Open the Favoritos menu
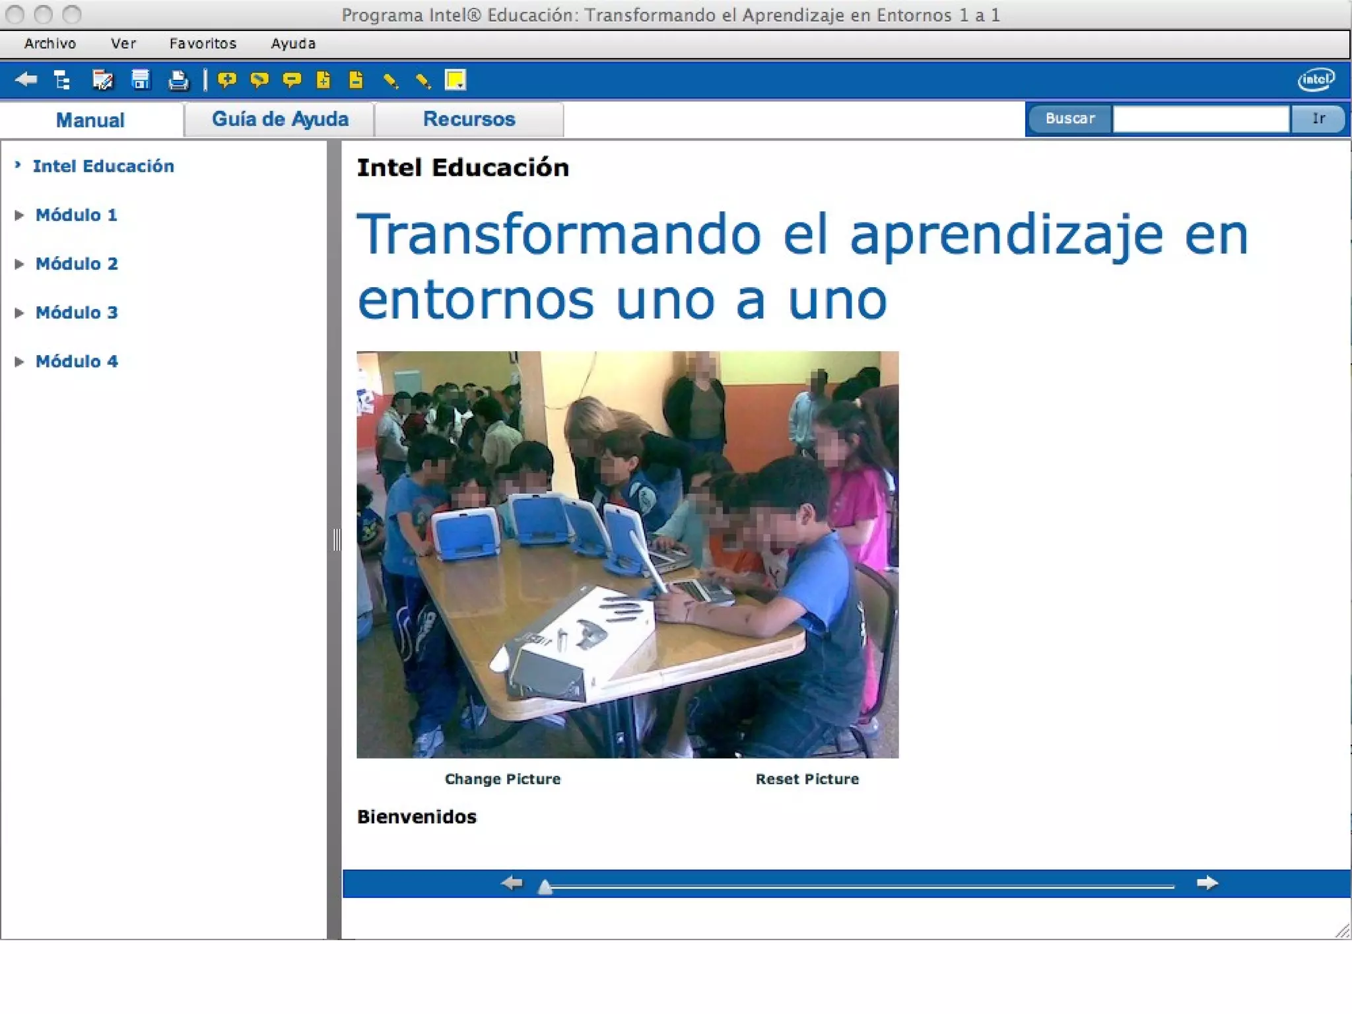Viewport: 1352px width, 1014px height. pos(203,44)
